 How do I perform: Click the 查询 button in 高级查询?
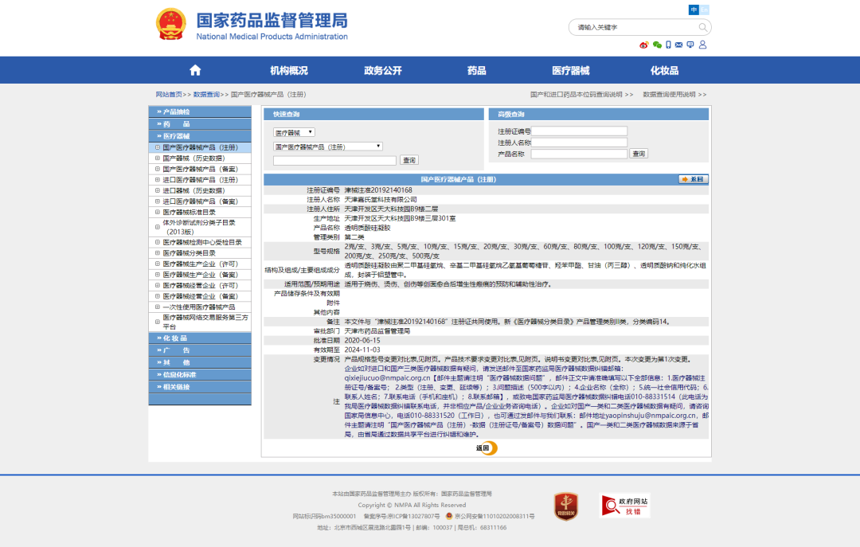point(639,154)
